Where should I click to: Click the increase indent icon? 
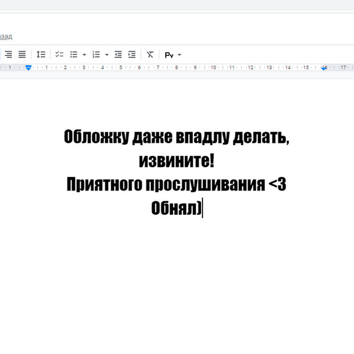tap(132, 54)
